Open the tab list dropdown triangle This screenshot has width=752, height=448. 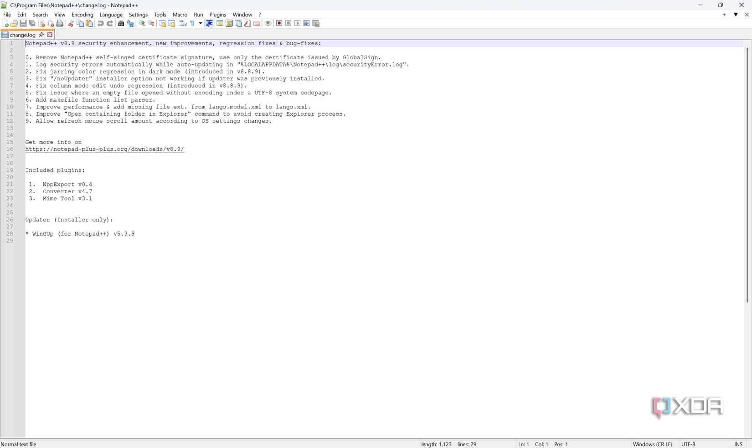click(736, 15)
